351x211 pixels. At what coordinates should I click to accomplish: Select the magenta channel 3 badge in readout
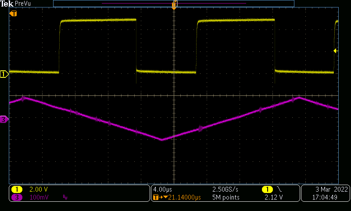point(17,197)
